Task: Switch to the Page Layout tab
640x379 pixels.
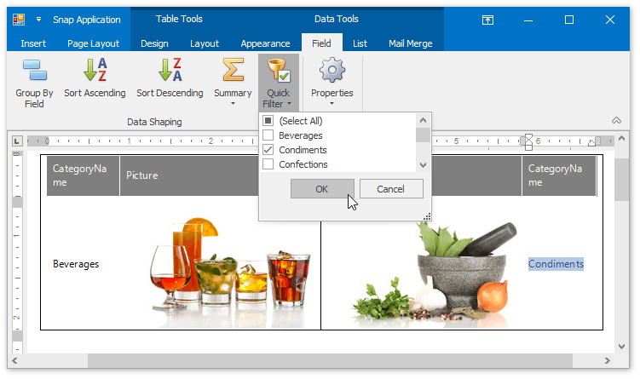Action: pos(94,43)
